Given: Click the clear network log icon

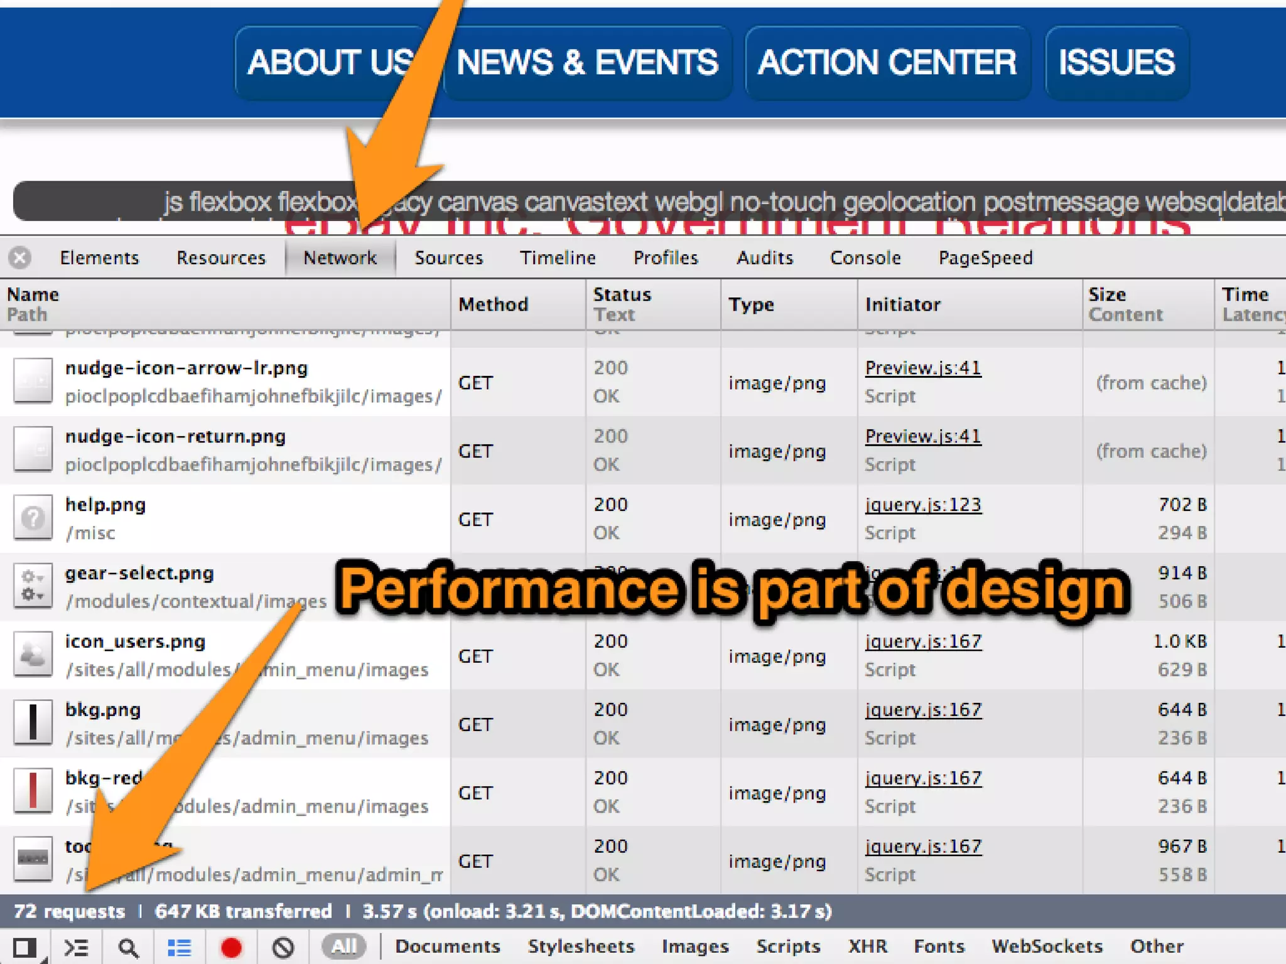Looking at the screenshot, I should pyautogui.click(x=283, y=948).
